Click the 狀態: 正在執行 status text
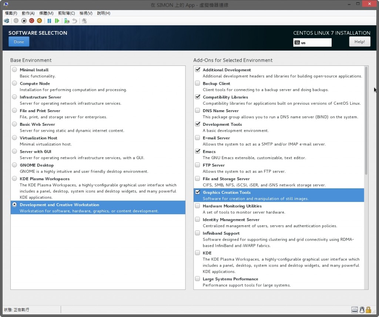The height and width of the screenshot is (317, 379). tap(16, 310)
